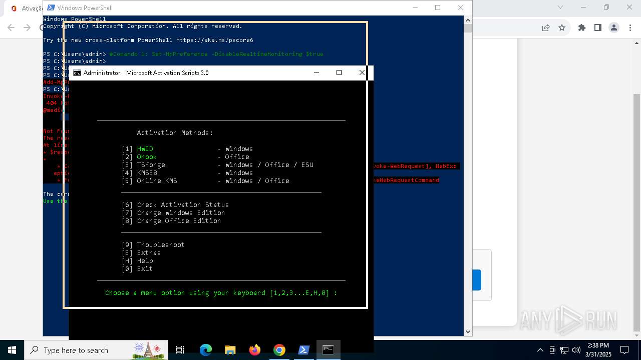Click the Change Office Edition line
The width and height of the screenshot is (641, 360).
point(171,220)
